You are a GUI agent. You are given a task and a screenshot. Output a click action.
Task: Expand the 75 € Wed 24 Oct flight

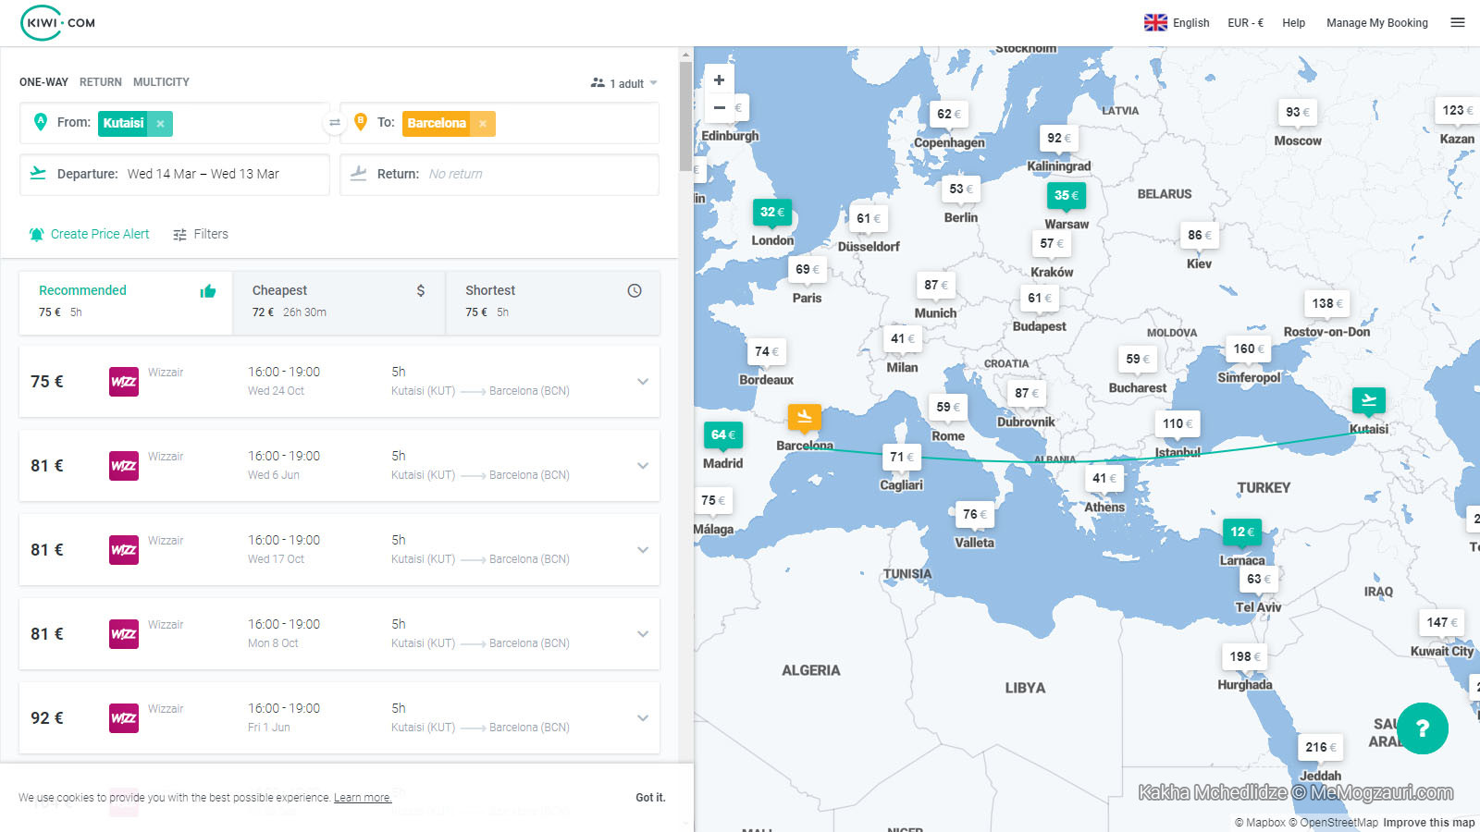(643, 381)
